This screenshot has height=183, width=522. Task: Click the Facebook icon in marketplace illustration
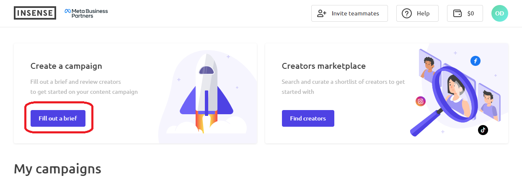(475, 61)
